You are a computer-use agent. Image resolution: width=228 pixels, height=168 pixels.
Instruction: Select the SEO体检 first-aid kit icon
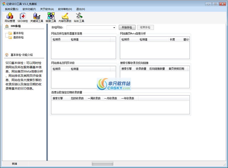click(23, 16)
